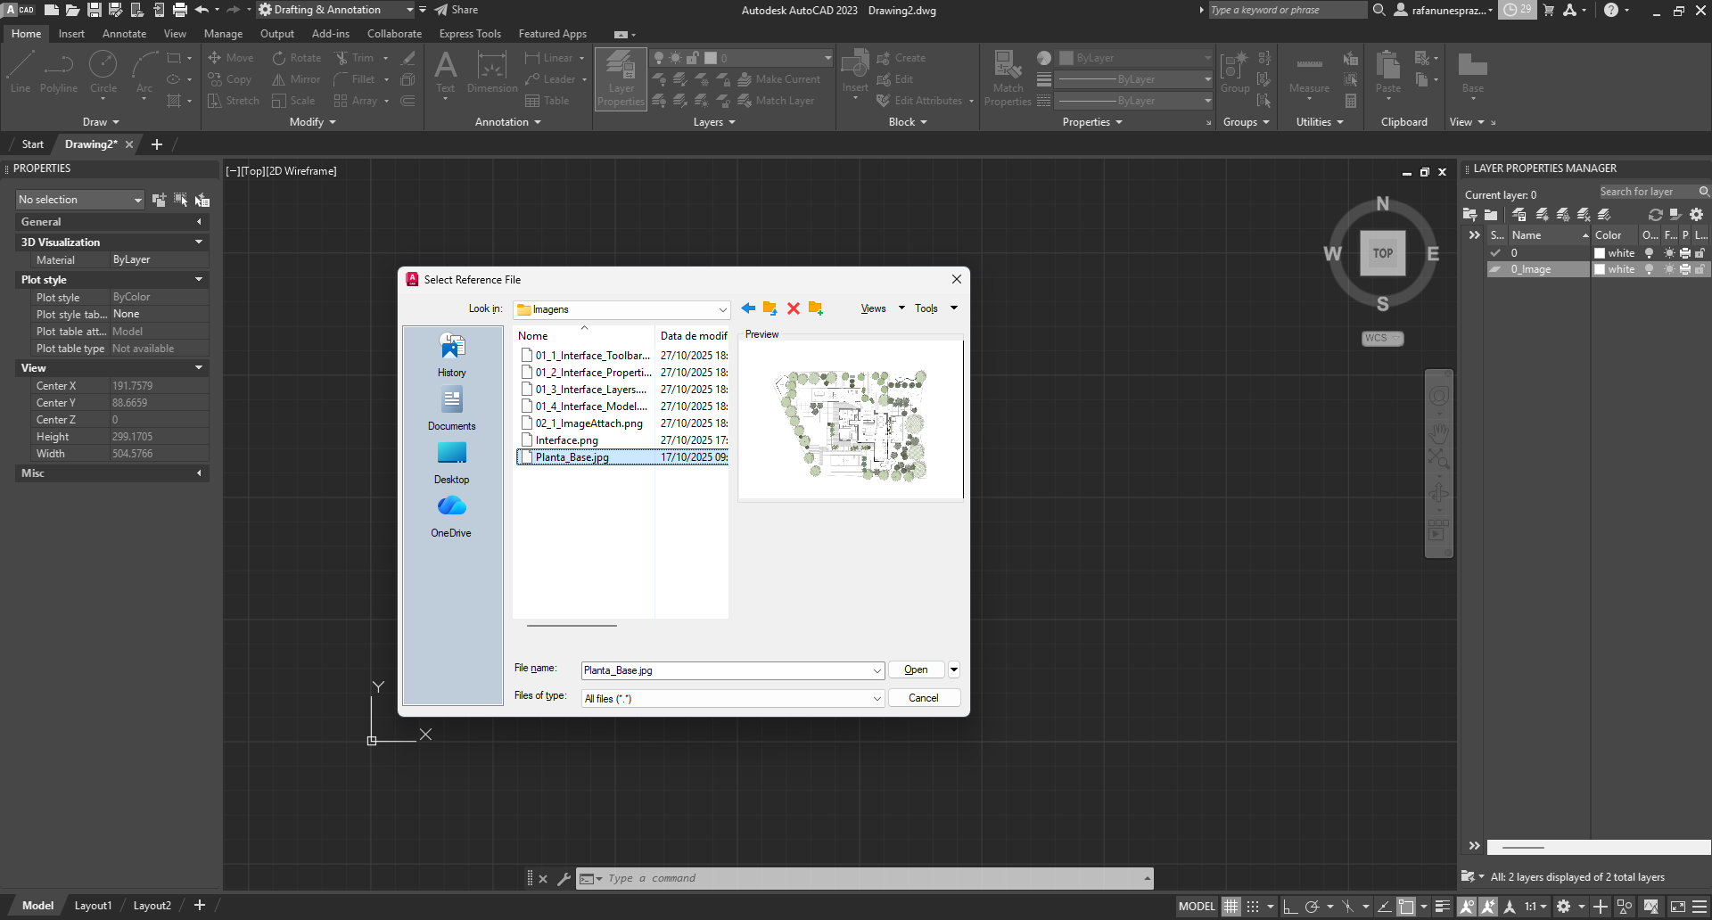Click the Open button

(916, 669)
